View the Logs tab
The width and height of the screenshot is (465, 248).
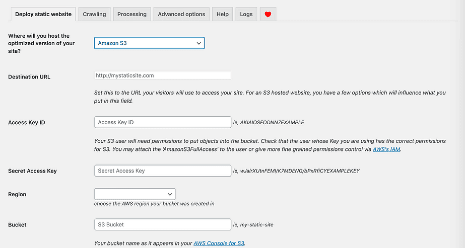(246, 15)
